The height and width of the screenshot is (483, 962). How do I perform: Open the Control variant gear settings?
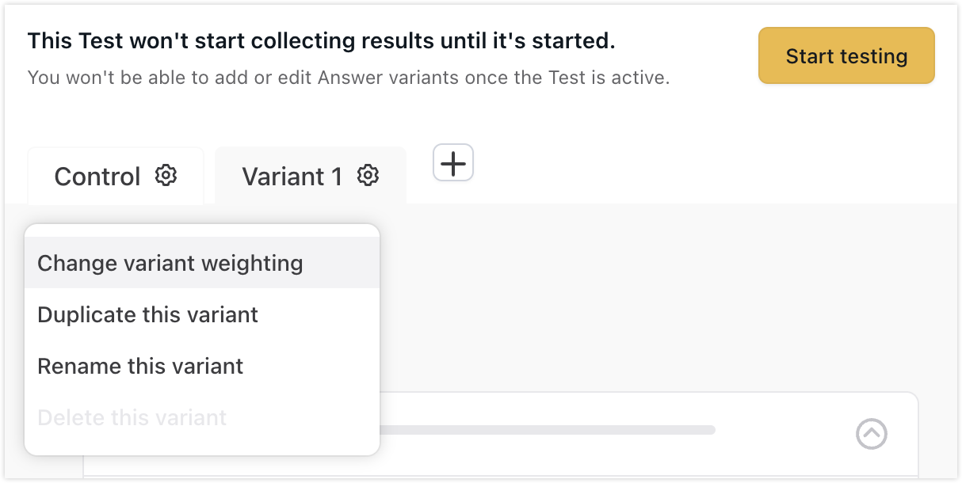166,175
